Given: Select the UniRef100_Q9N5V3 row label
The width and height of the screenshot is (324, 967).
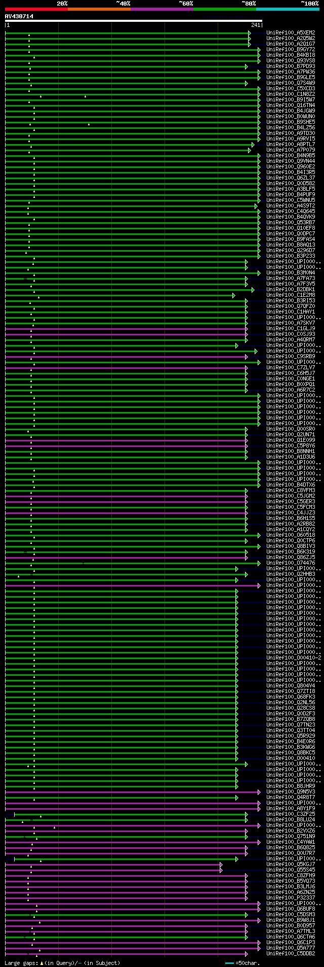Looking at the screenshot, I should coord(291,791).
